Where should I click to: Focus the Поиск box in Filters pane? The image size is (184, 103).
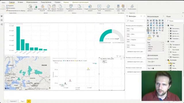tap(135, 21)
